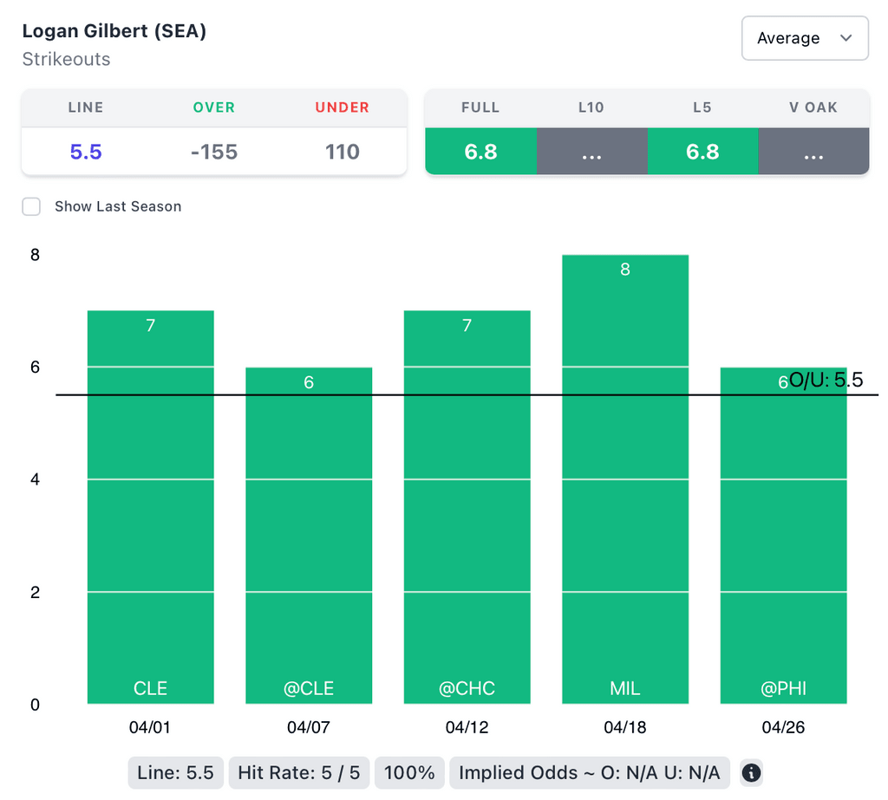
Task: Click the Hit Rate: 5 / 5 badge
Action: tap(299, 773)
